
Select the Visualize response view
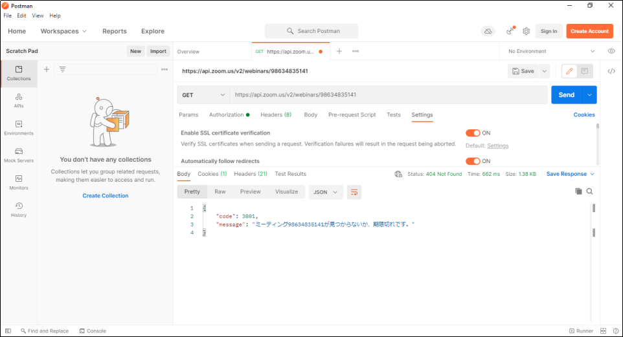pyautogui.click(x=286, y=191)
